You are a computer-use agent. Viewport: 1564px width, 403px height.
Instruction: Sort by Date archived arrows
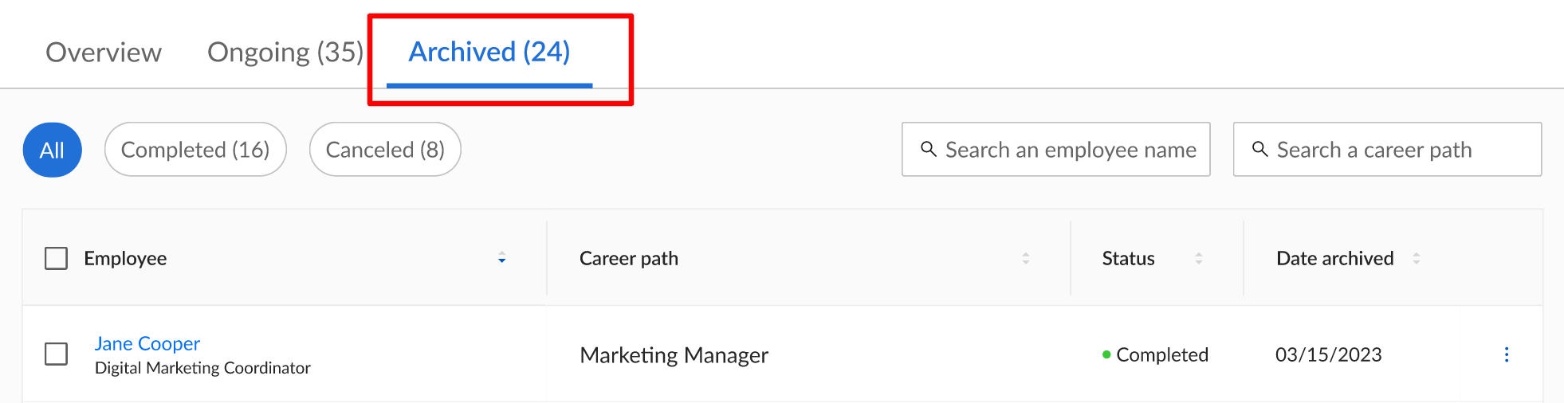pyautogui.click(x=1416, y=258)
